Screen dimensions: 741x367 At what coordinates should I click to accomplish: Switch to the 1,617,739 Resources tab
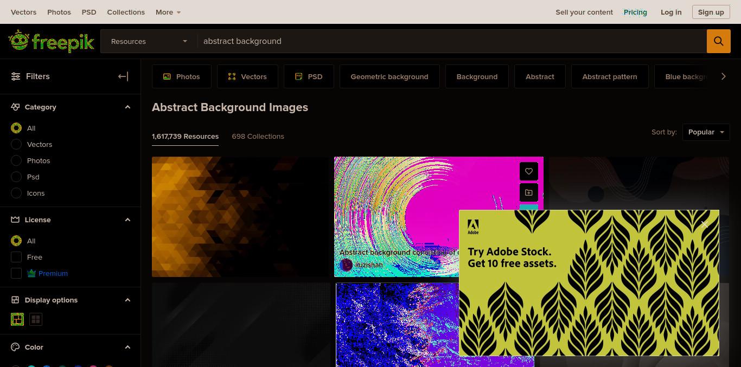(185, 136)
